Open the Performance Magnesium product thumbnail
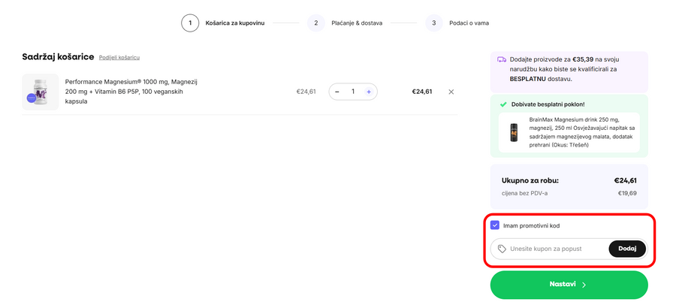The width and height of the screenshot is (676, 308). [x=40, y=92]
